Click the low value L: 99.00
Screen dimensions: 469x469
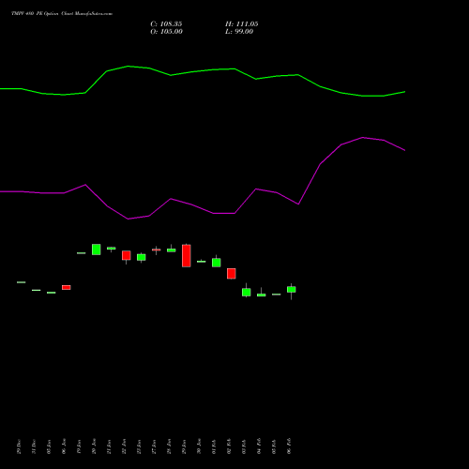[239, 32]
